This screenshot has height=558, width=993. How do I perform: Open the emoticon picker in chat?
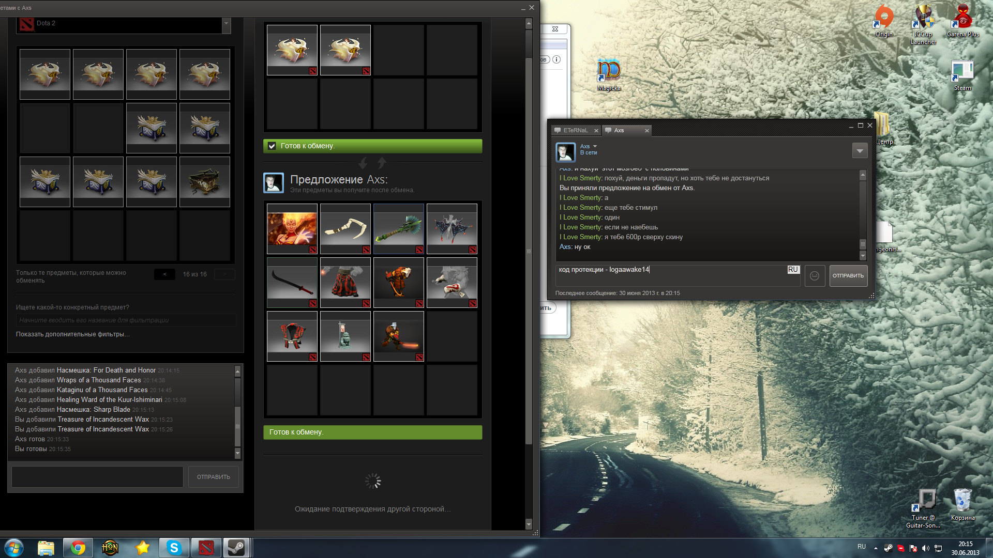(x=815, y=276)
